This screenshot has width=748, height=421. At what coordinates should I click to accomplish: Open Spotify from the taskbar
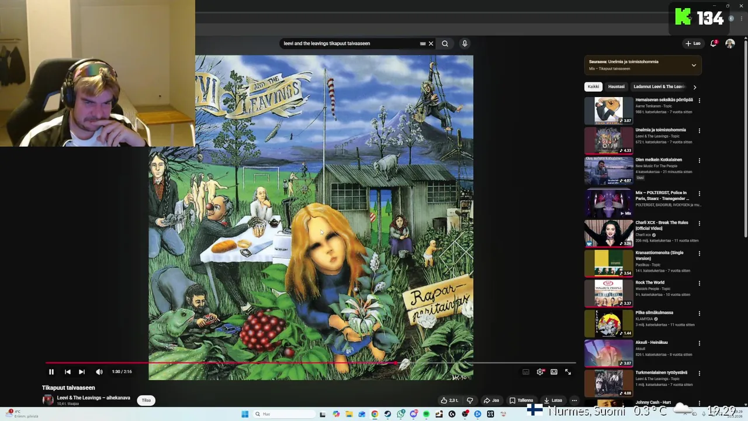(x=426, y=414)
